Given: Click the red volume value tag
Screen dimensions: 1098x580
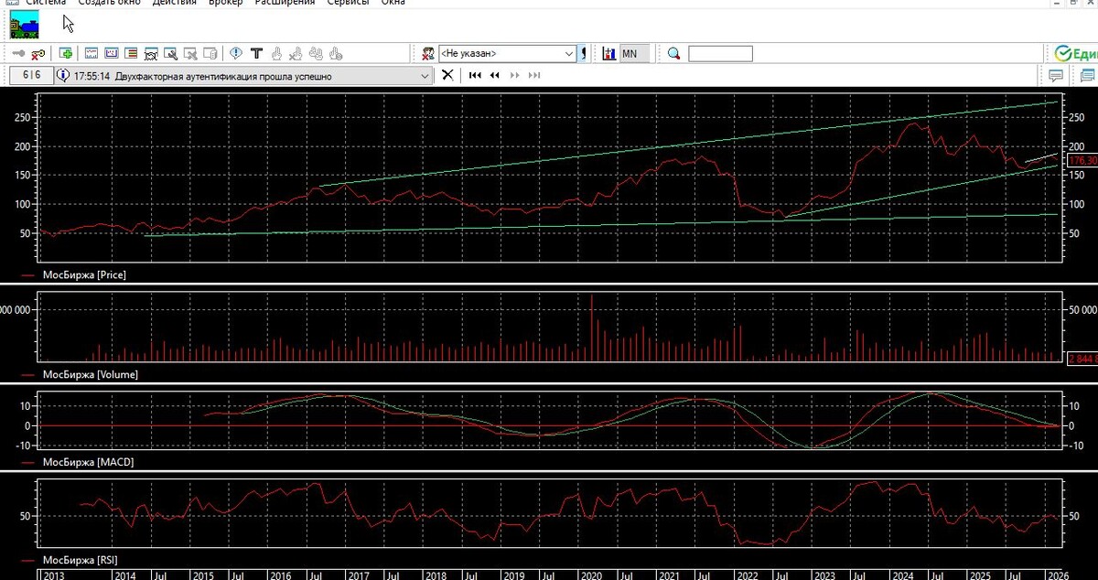Looking at the screenshot, I should tap(1082, 359).
